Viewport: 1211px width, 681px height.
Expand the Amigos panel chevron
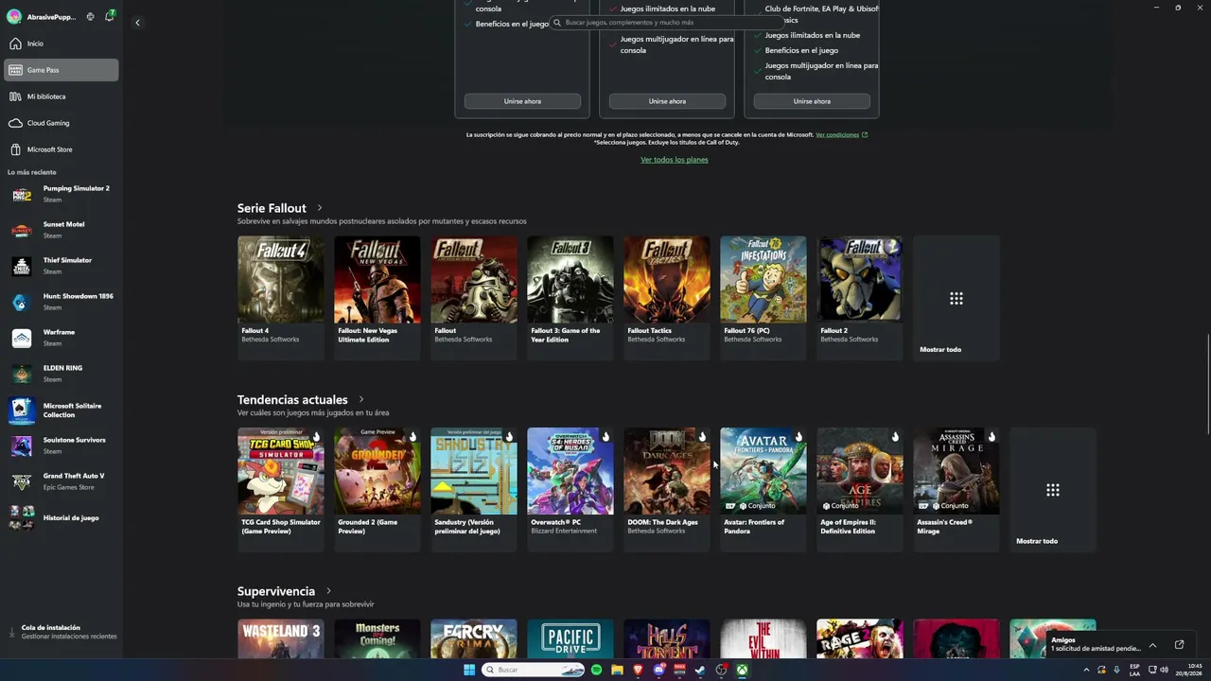click(1152, 645)
